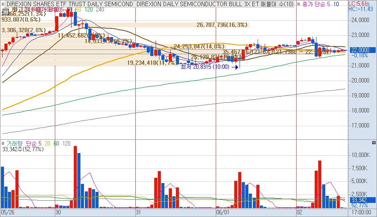Screen dimensions: 377x217
Task: Click the 30 date marker on time axis
Action: pyautogui.click(x=58, y=212)
